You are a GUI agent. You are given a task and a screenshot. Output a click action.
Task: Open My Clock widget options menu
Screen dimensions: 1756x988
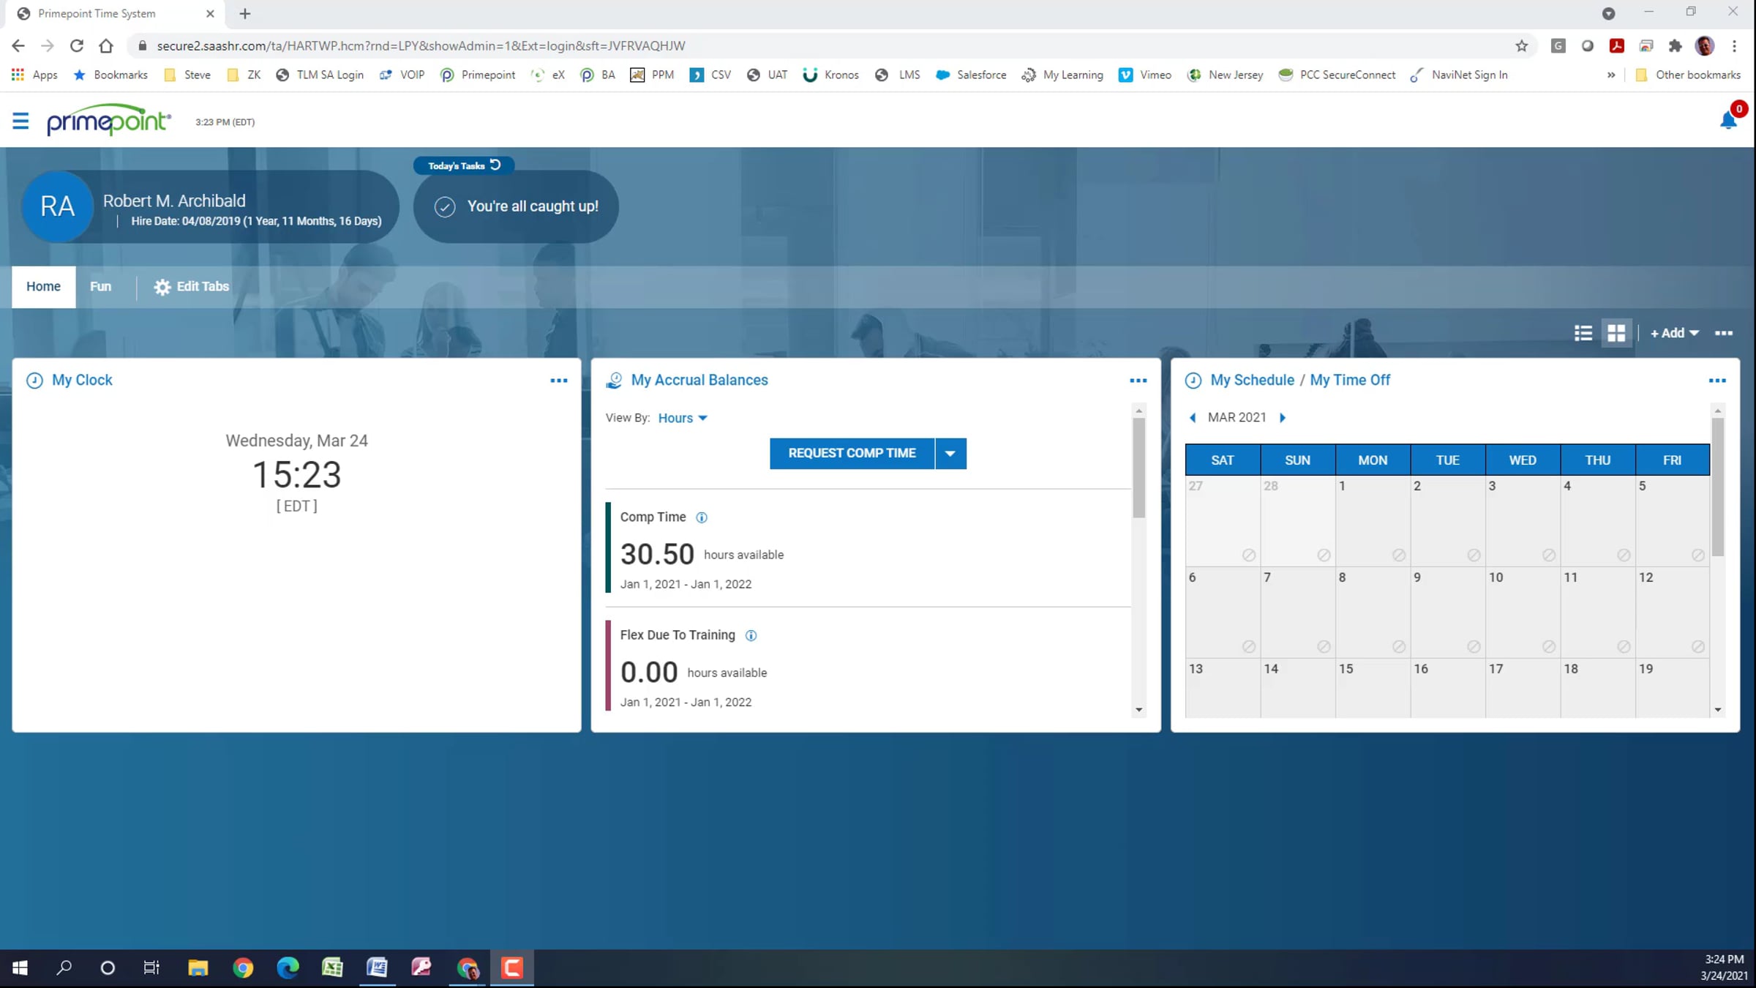pyautogui.click(x=558, y=380)
